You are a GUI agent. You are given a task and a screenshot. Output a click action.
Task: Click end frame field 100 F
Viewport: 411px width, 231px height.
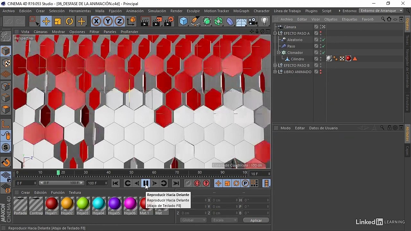[96, 183]
